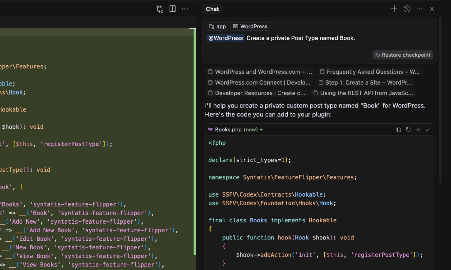The width and height of the screenshot is (451, 270).
Task: Click the editor's green diff scrollbar marker
Action: point(195,141)
